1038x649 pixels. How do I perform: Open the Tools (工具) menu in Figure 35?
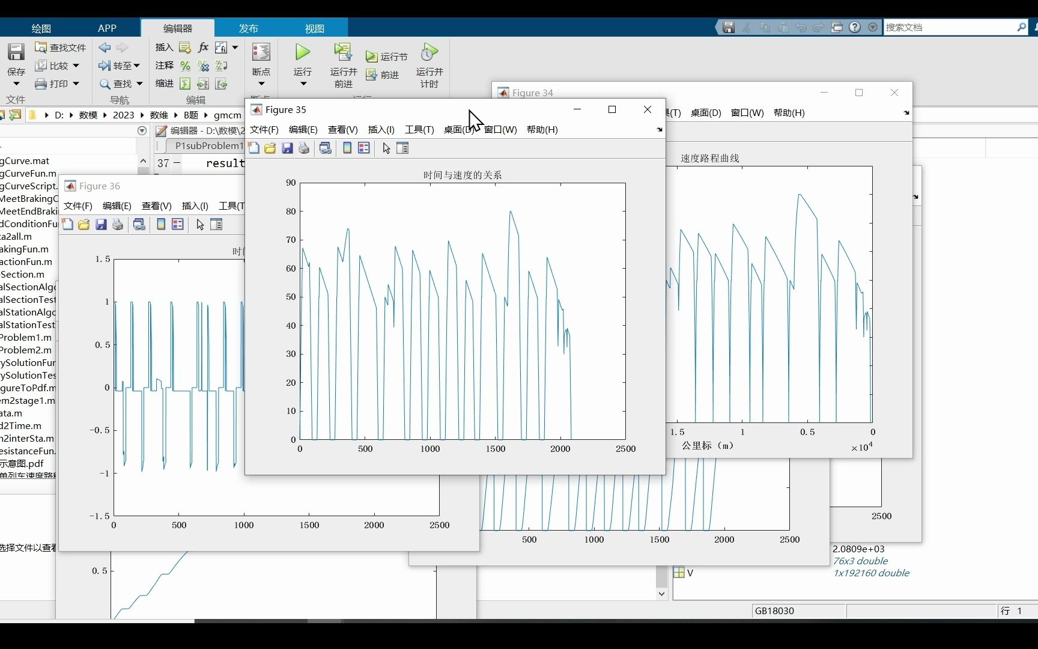click(x=419, y=129)
